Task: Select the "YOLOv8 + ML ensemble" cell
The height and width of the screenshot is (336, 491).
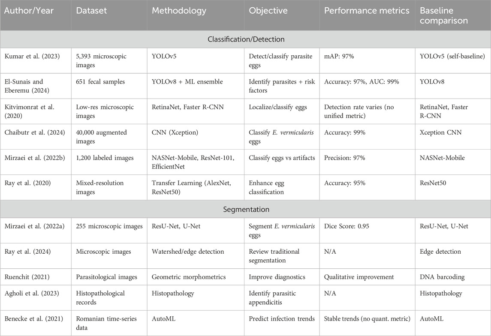Action: 187,82
